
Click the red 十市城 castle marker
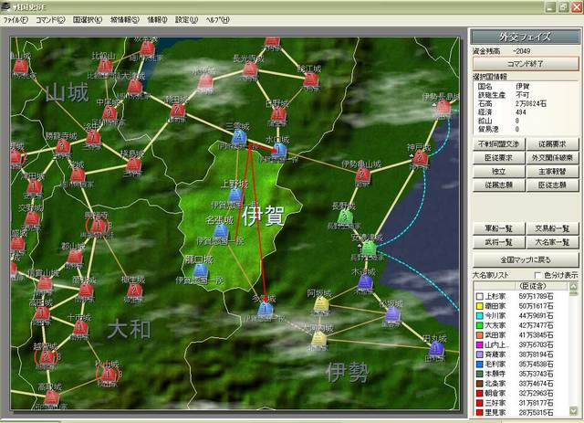point(79,328)
